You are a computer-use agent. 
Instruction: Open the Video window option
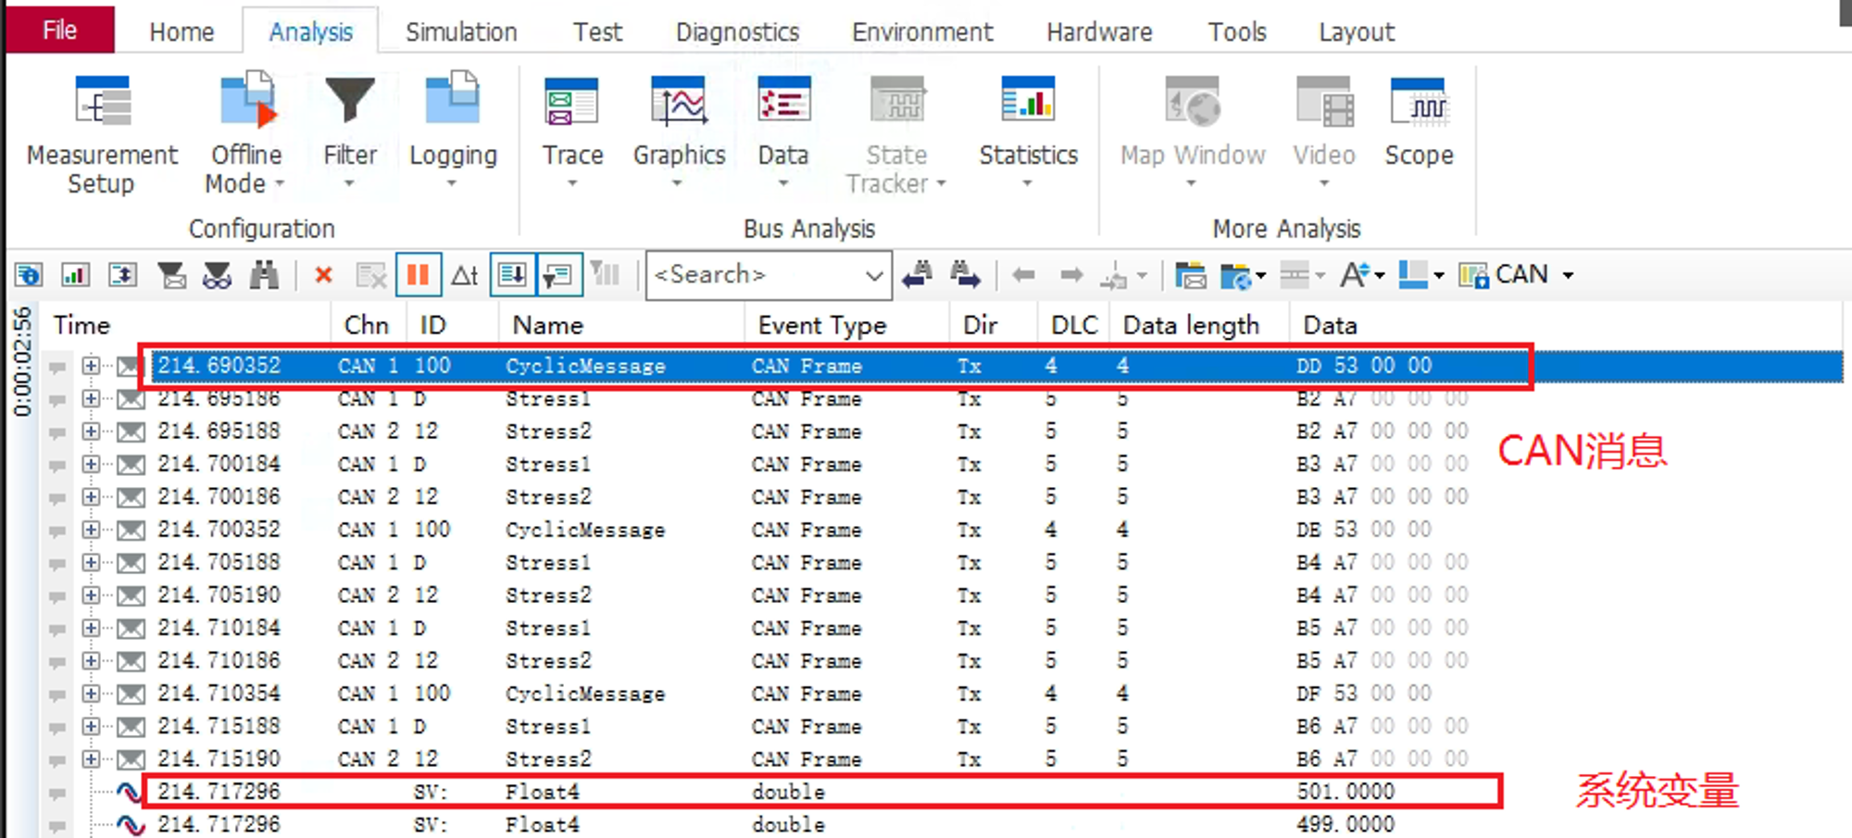(x=1324, y=135)
